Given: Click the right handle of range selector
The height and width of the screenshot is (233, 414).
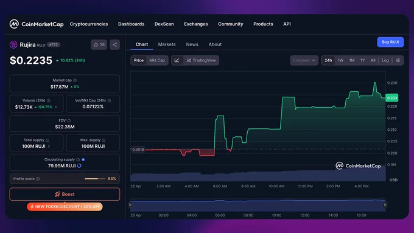Looking at the screenshot, I should point(385,205).
